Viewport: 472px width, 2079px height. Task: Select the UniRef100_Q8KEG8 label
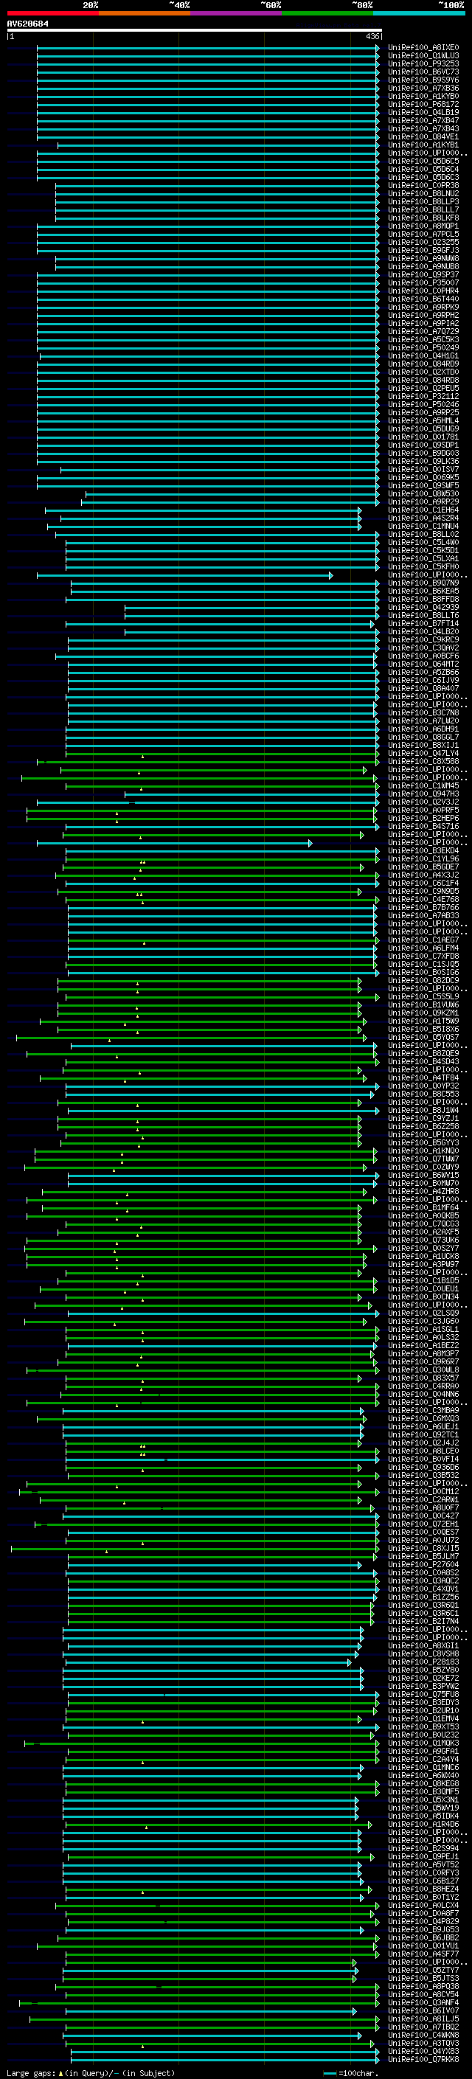[x=423, y=1783]
